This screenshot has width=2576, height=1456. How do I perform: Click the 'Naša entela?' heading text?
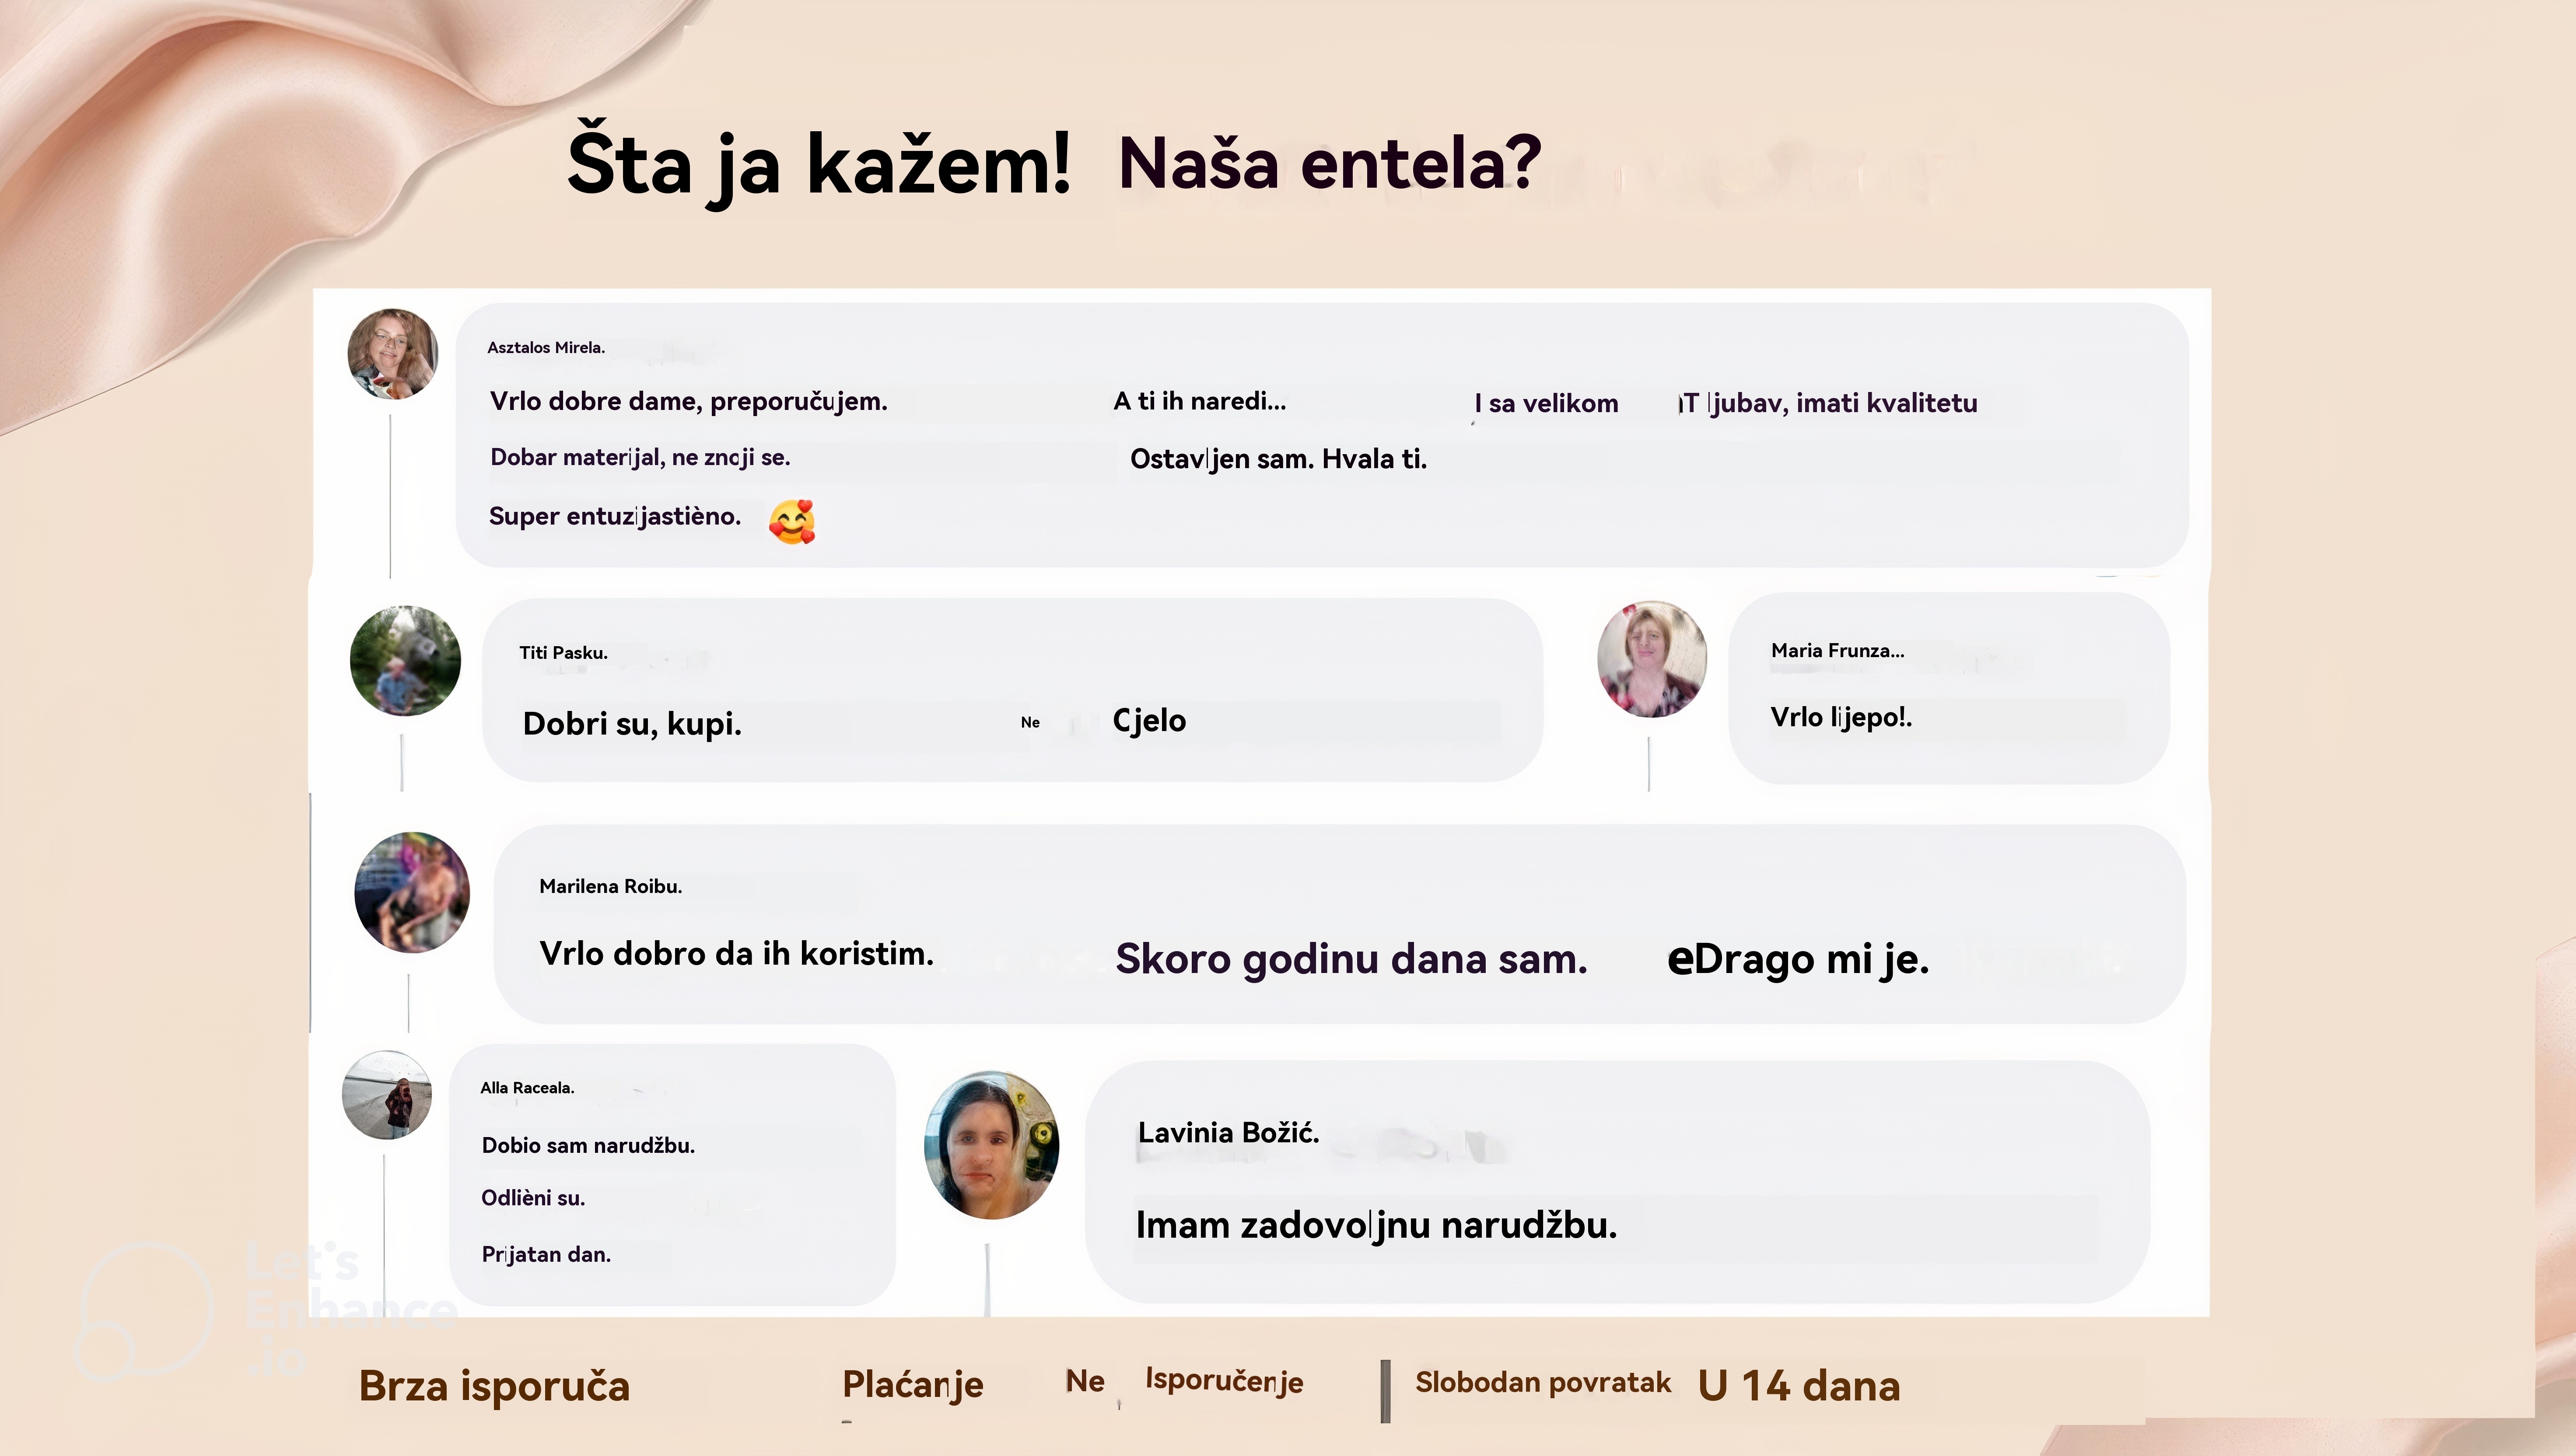click(x=1329, y=163)
